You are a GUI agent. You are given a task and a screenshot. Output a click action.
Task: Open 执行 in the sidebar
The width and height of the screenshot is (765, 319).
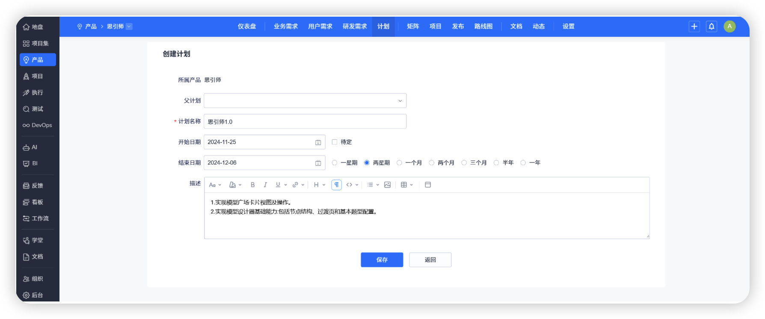tap(33, 92)
